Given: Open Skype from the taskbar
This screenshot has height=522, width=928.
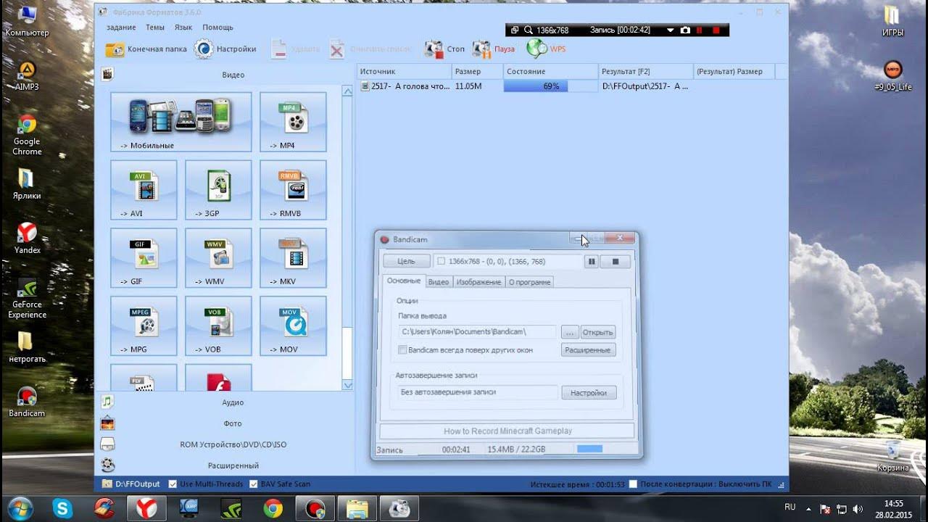Looking at the screenshot, I should [63, 509].
